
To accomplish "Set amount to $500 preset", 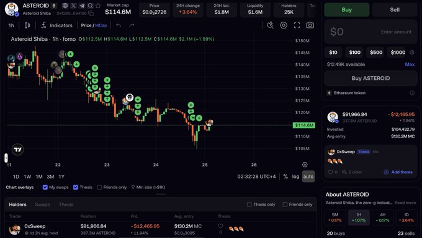I will [376, 52].
